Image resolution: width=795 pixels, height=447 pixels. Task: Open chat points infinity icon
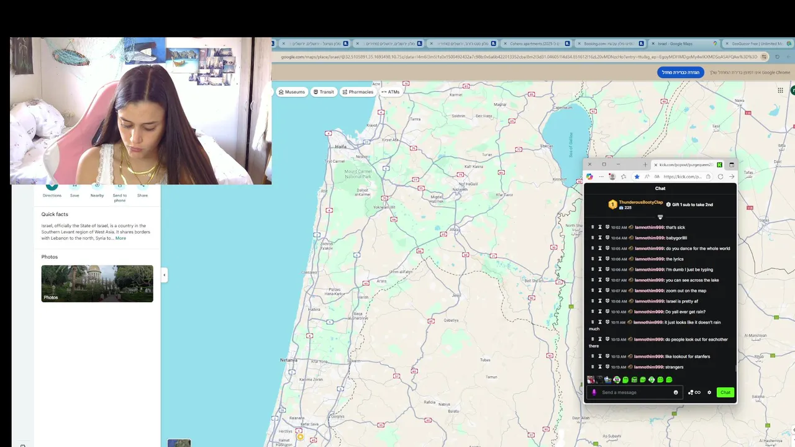tap(694, 392)
